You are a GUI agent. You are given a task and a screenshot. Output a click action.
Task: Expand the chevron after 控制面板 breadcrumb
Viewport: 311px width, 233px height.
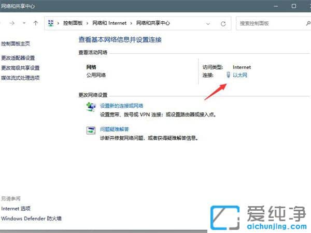[87, 23]
